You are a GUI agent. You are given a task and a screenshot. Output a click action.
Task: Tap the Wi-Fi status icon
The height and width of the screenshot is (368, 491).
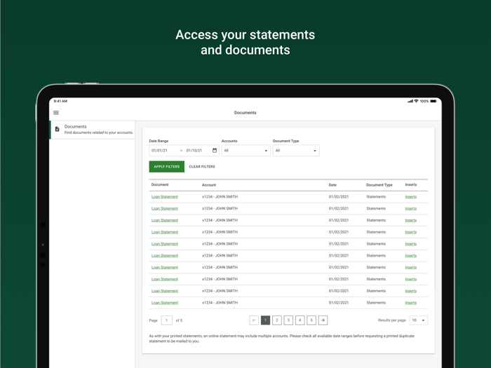click(416, 101)
